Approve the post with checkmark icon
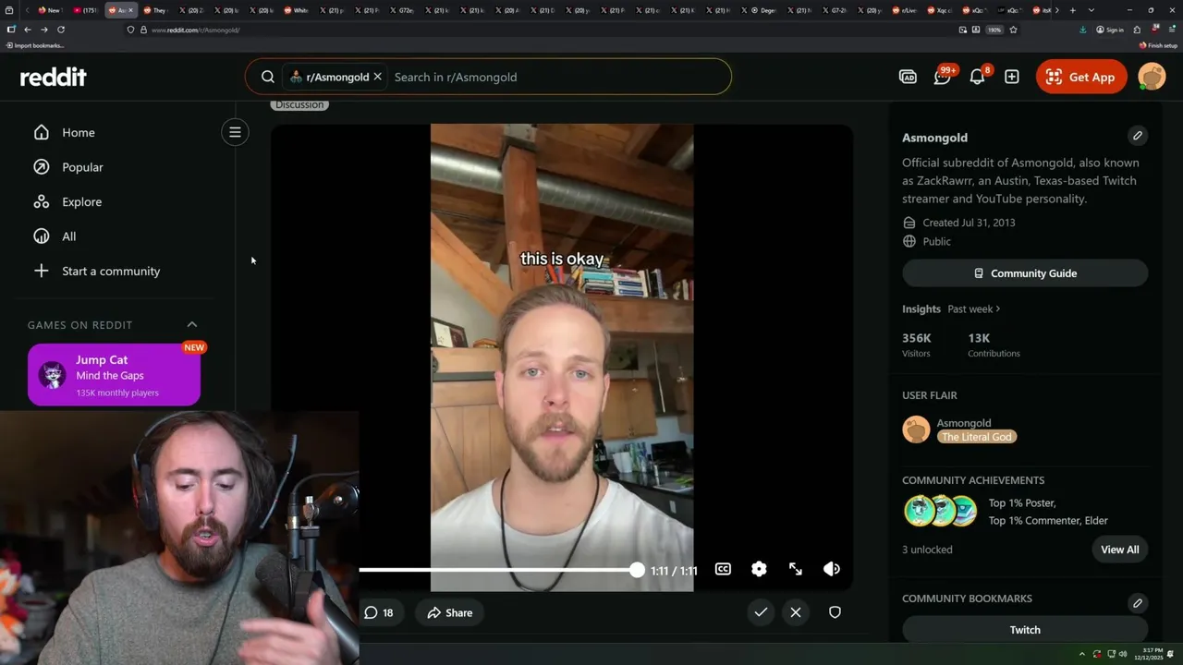 (x=761, y=612)
